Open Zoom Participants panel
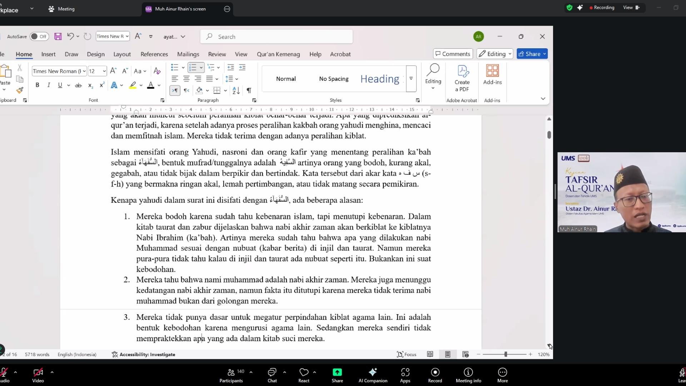This screenshot has width=686, height=386. (x=231, y=375)
